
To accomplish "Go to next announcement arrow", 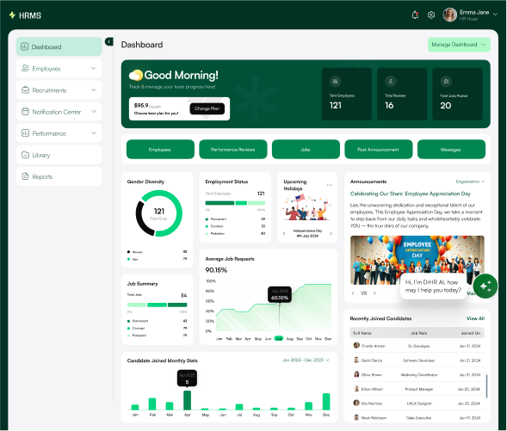I will pos(374,293).
